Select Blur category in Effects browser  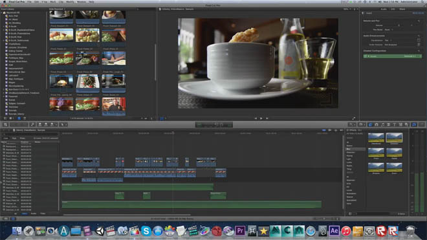pos(355,149)
